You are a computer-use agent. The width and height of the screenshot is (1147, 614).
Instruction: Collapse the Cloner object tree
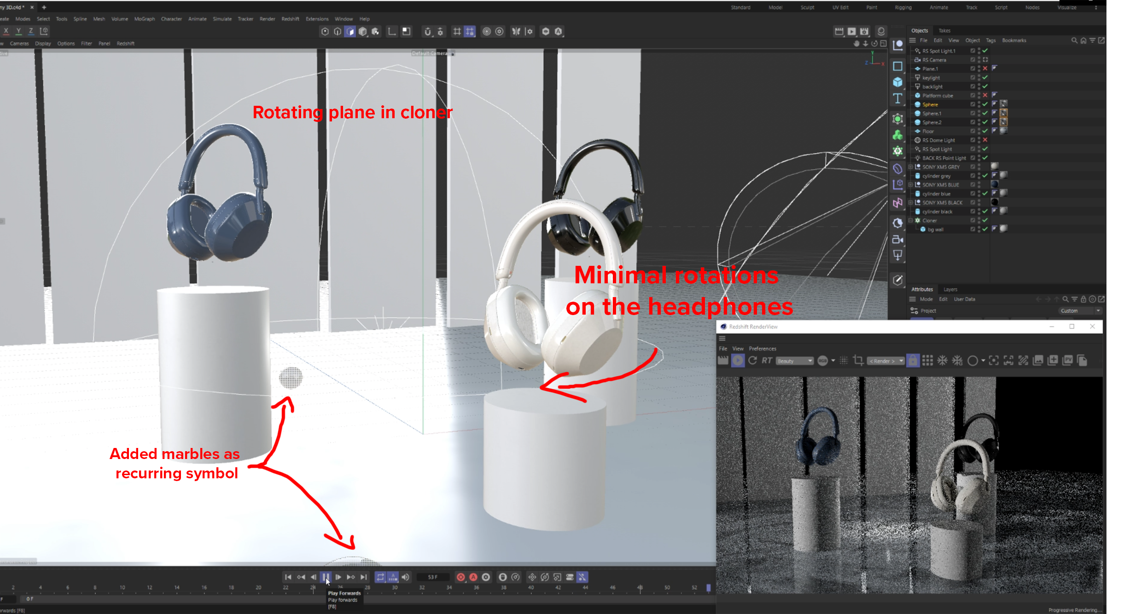click(x=910, y=220)
